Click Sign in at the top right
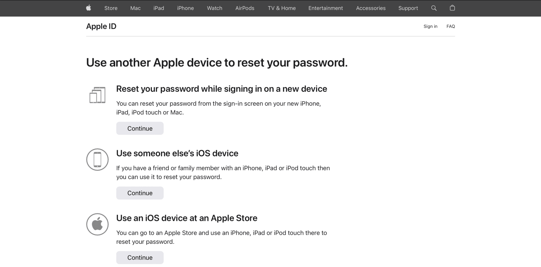Image resolution: width=541 pixels, height=267 pixels. point(430,26)
